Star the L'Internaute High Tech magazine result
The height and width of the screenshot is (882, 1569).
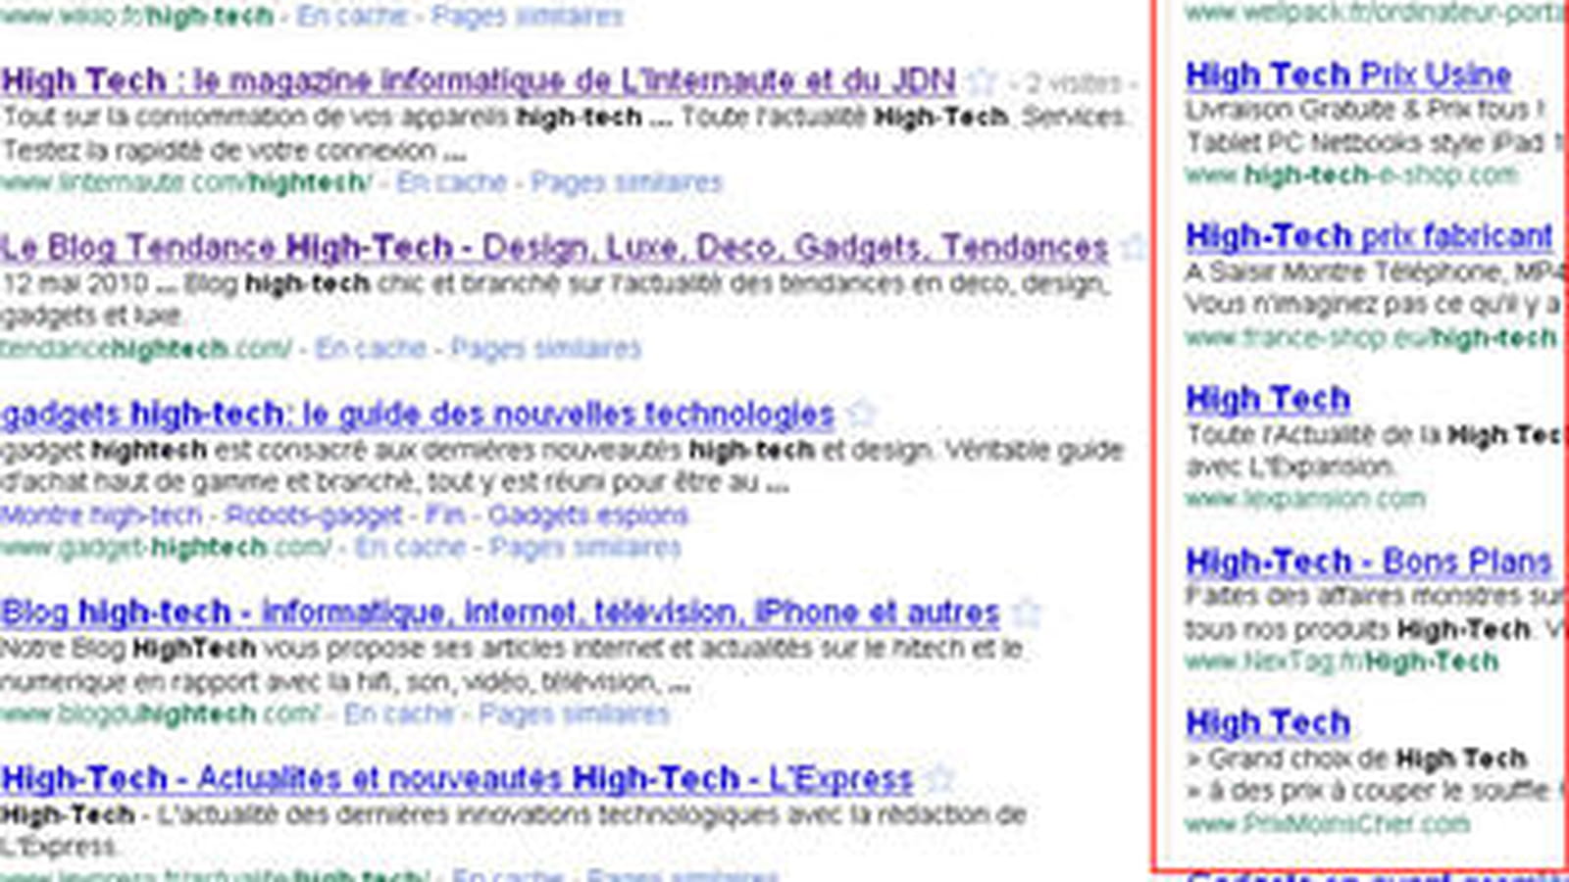pyautogui.click(x=982, y=81)
